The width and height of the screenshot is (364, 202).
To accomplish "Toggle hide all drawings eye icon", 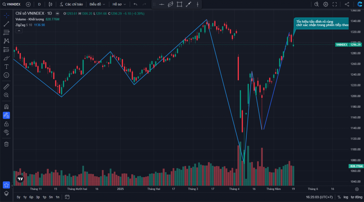I will 6,132.
